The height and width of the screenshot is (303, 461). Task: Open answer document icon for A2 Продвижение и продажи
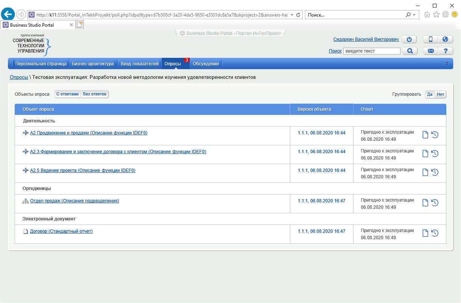(x=425, y=135)
